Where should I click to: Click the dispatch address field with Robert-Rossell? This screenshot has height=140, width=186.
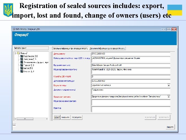(x=131, y=71)
